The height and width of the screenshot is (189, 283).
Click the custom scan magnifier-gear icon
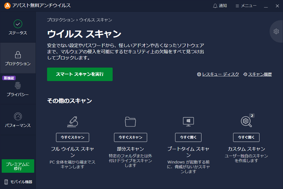(246, 122)
